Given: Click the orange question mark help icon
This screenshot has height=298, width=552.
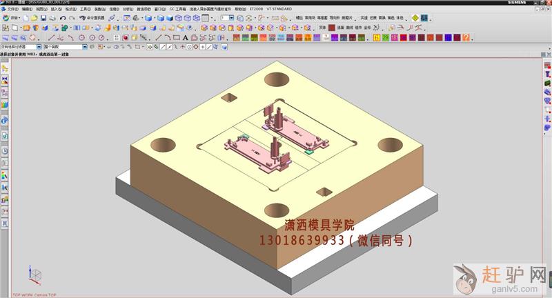Looking at the screenshot, I should 466,37.
